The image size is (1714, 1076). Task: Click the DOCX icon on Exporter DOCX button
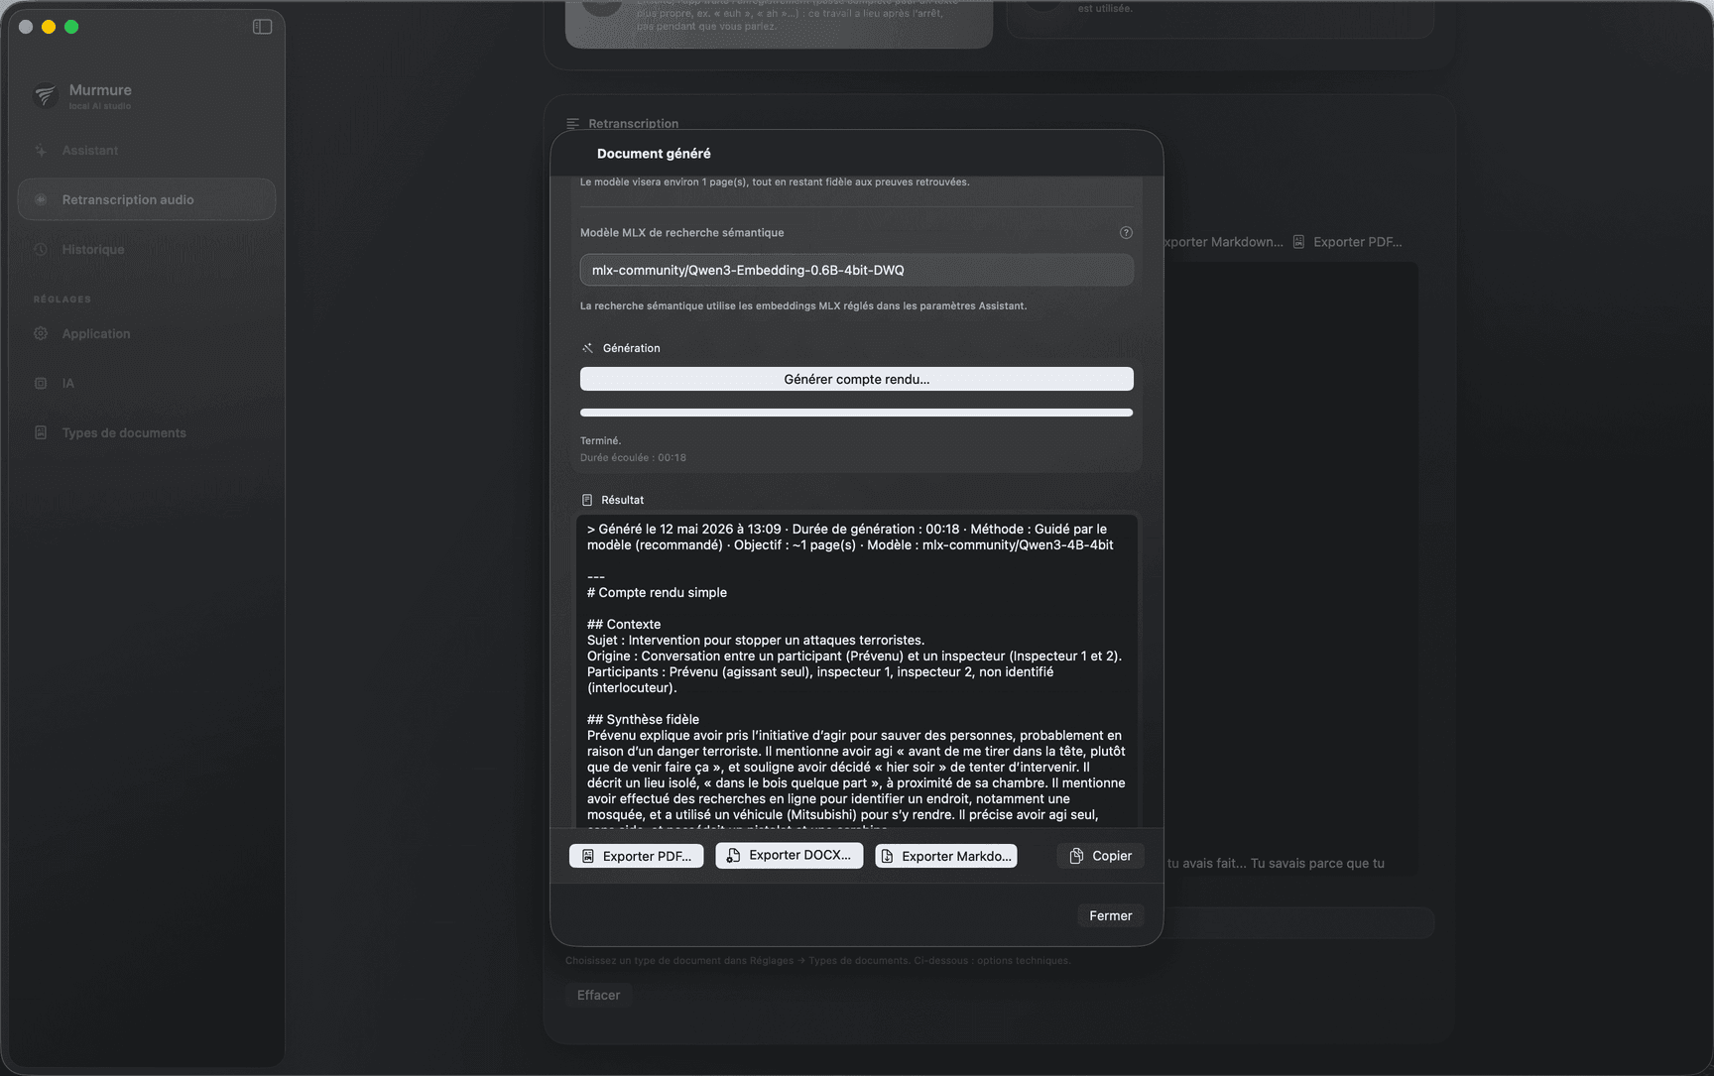coord(734,855)
